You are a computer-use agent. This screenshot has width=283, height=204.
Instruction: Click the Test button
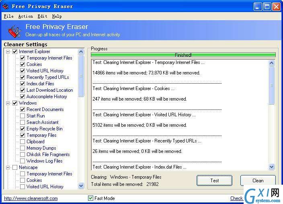214,181
